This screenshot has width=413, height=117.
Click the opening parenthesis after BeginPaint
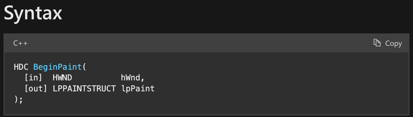click(x=84, y=67)
